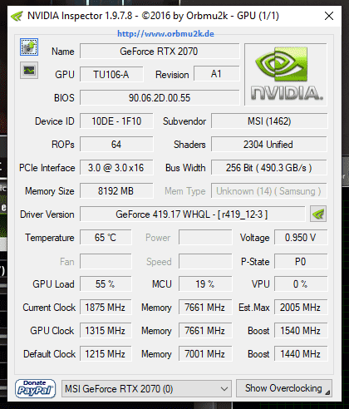Click Show Overclocking button
The image size is (349, 409).
tap(284, 388)
